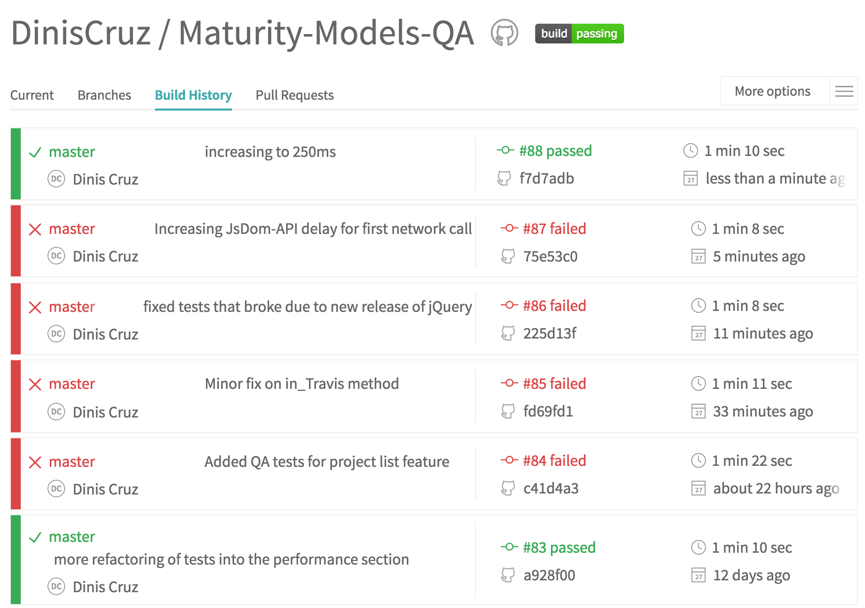Click Dinis Cruz avatar on build #85

click(x=56, y=412)
